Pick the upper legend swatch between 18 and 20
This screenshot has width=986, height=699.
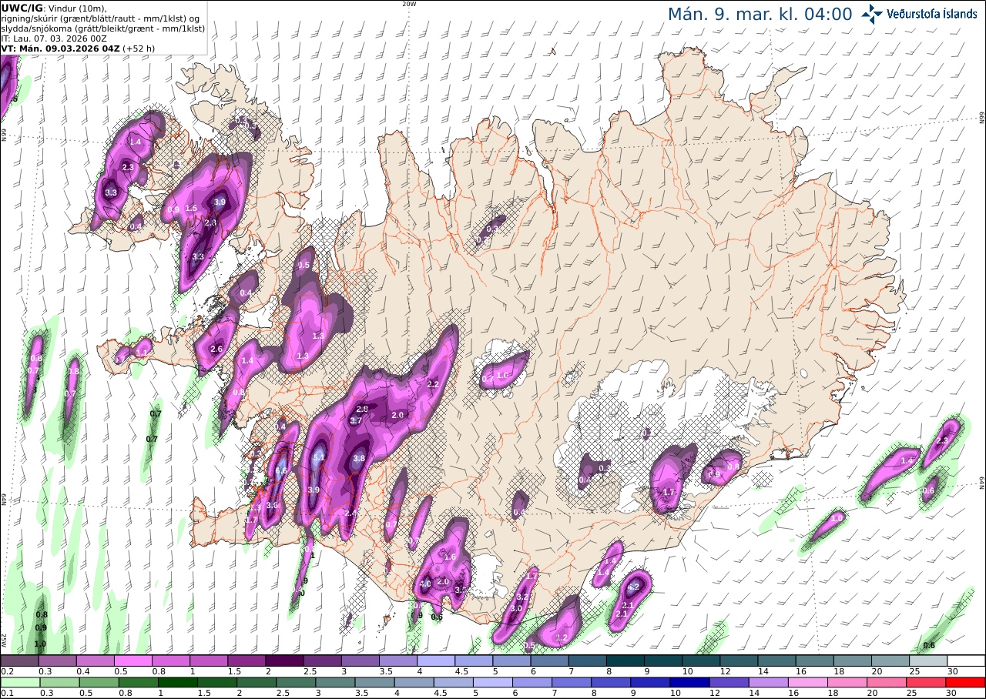[x=853, y=661]
